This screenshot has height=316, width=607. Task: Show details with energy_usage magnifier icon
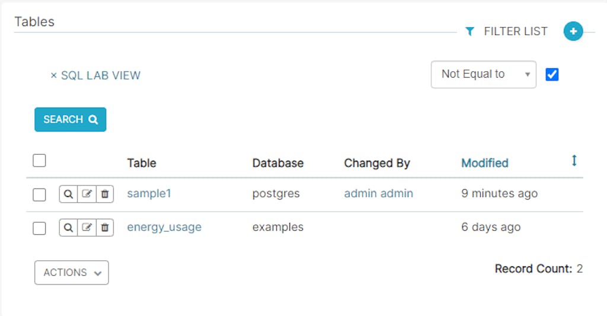tap(68, 227)
